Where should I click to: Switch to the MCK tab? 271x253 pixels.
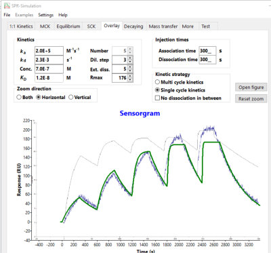point(45,26)
